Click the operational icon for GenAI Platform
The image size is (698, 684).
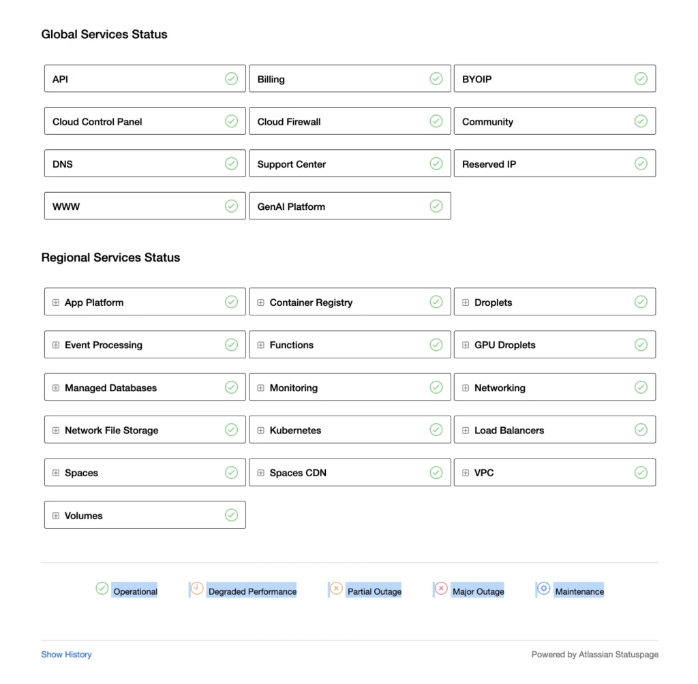[x=436, y=206]
